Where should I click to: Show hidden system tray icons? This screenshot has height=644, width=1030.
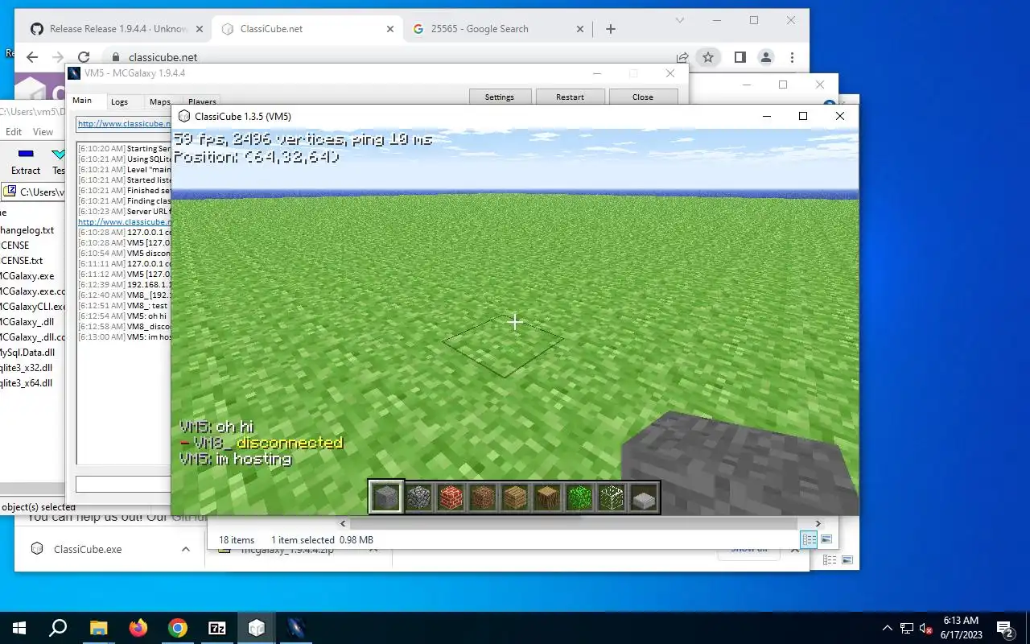[887, 628]
